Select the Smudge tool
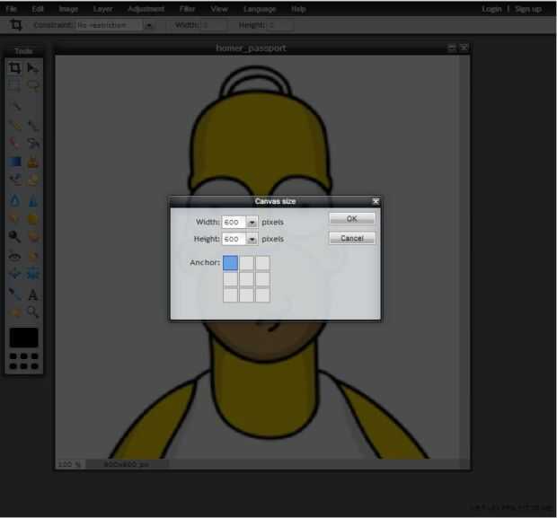The image size is (557, 518). (x=14, y=218)
